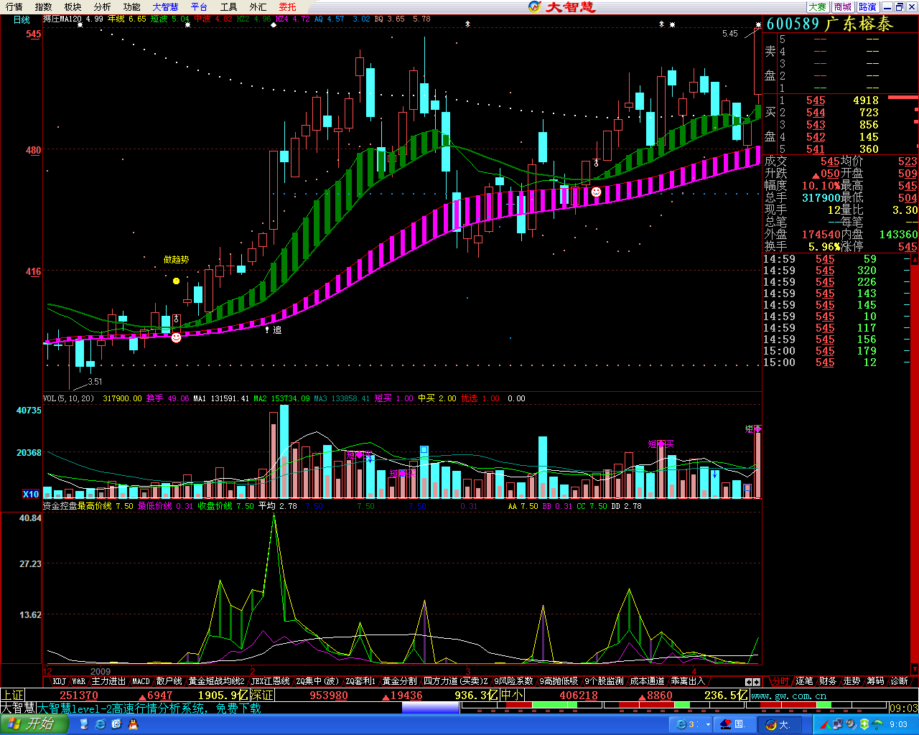919x735 pixels.
Task: Open the 板块 menu
Action: [x=73, y=6]
